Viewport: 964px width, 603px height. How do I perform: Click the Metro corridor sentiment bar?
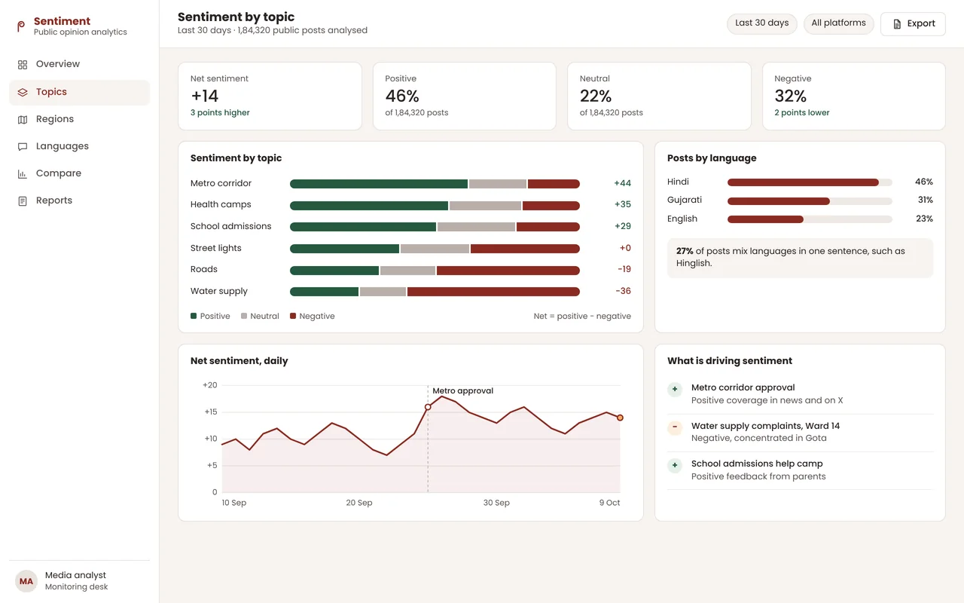pyautogui.click(x=435, y=184)
